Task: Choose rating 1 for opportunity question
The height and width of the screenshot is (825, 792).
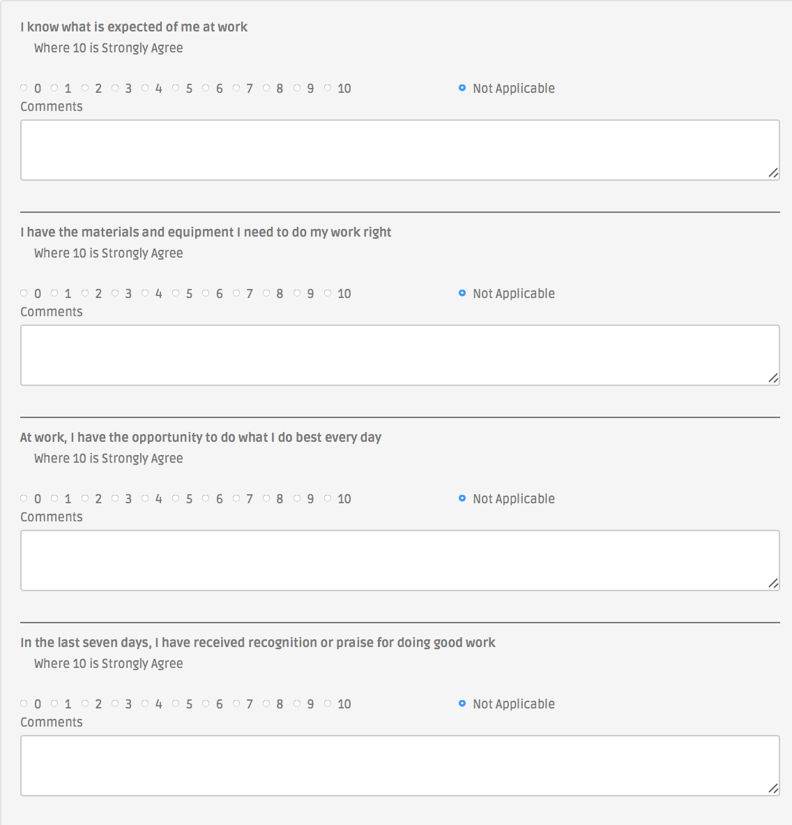Action: (x=54, y=498)
